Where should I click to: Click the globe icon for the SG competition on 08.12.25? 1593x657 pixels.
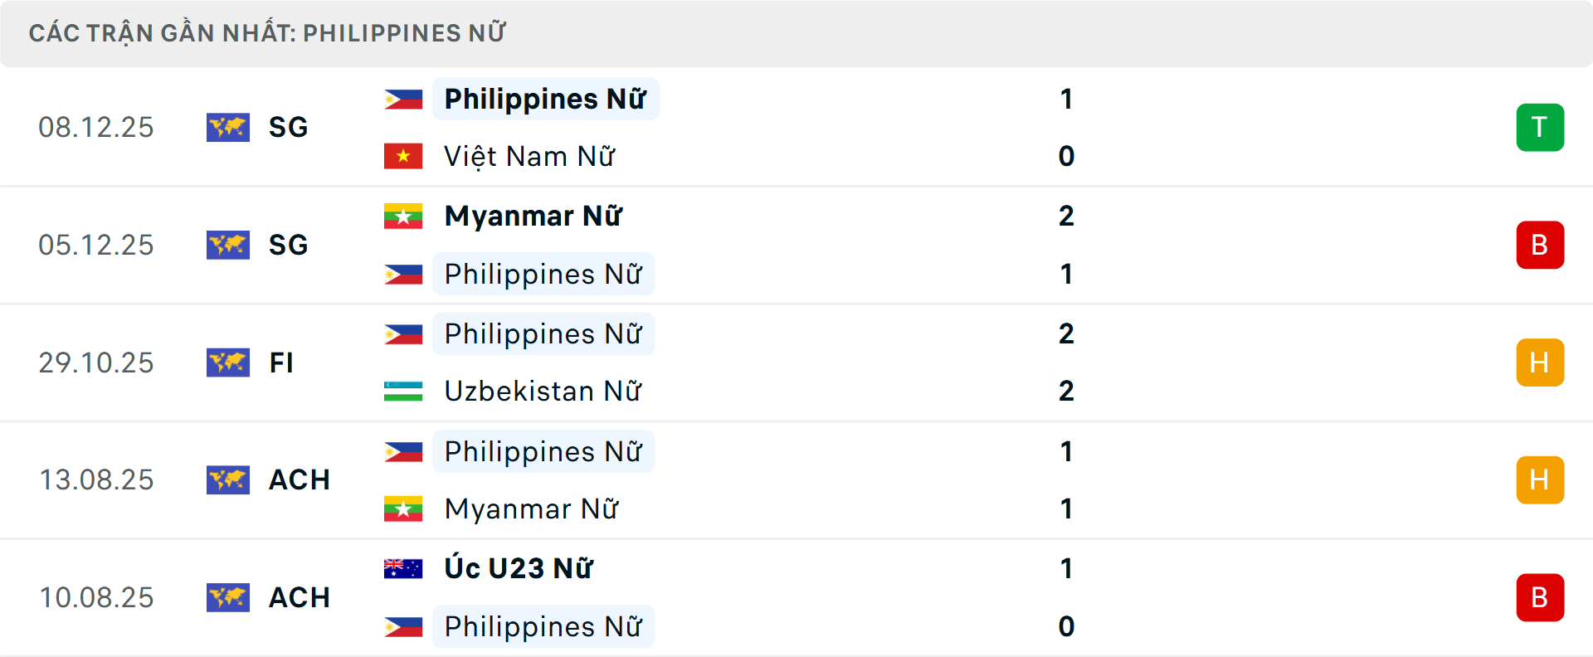click(228, 128)
